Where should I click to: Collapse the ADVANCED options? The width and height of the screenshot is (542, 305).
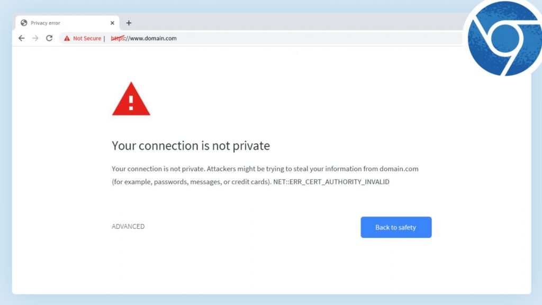point(128,226)
